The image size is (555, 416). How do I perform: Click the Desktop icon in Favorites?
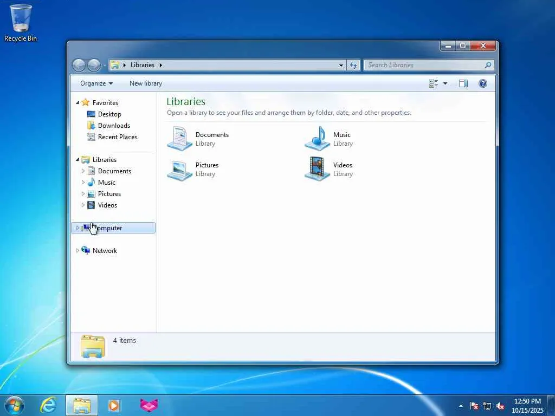(91, 114)
